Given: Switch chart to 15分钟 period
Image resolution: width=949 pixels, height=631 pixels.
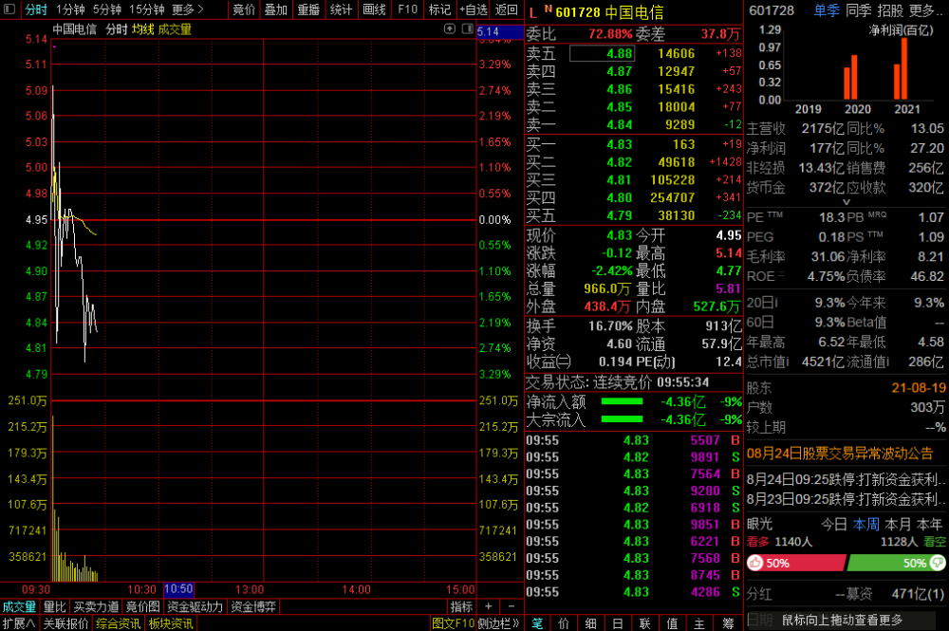Looking at the screenshot, I should [x=147, y=9].
